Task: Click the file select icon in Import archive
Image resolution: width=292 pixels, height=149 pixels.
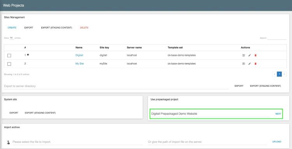Action: tap(9, 142)
